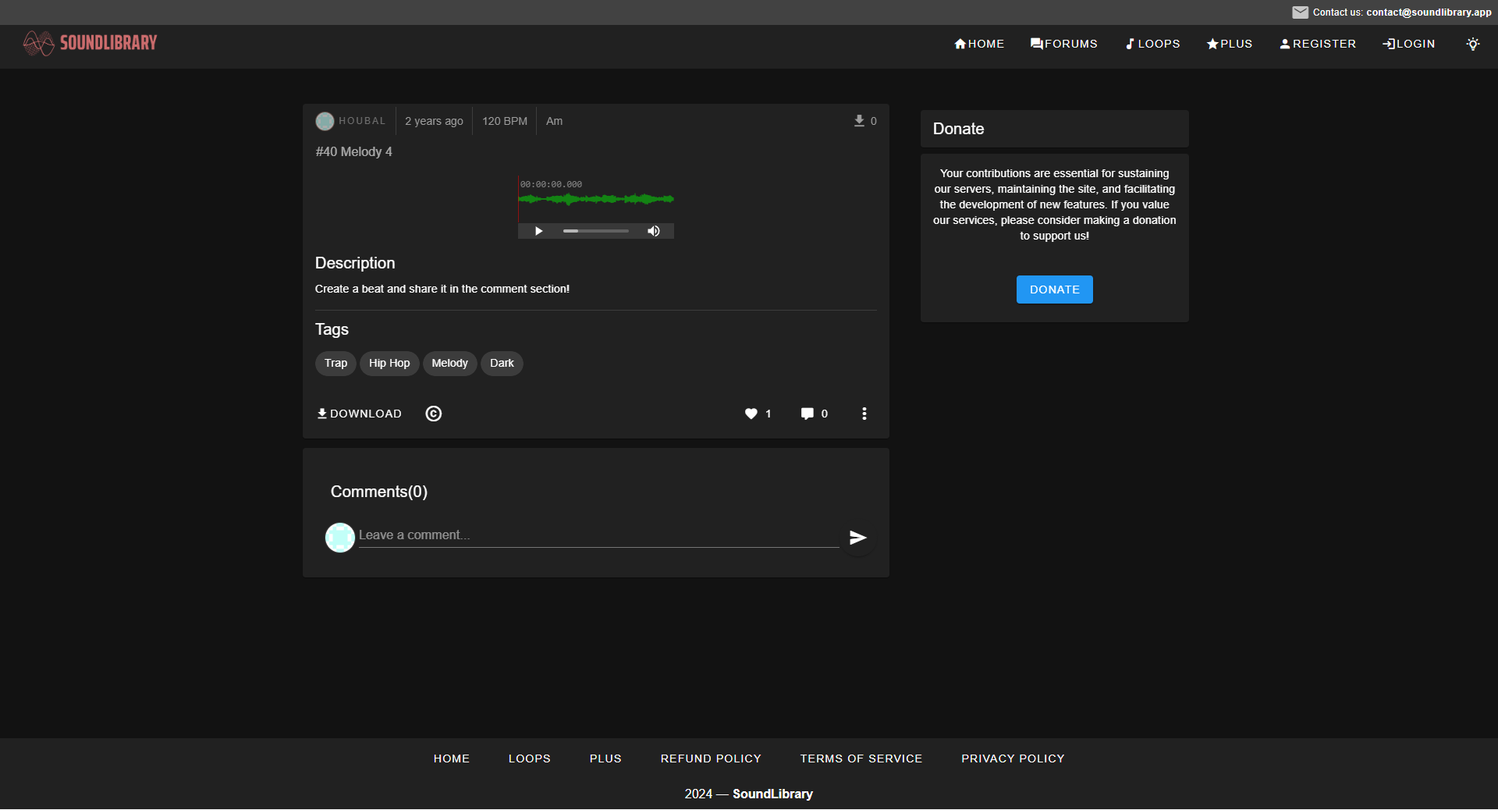Screen dimensions: 1498x810
Task: Click the '120 BPM' label
Action: [505, 121]
